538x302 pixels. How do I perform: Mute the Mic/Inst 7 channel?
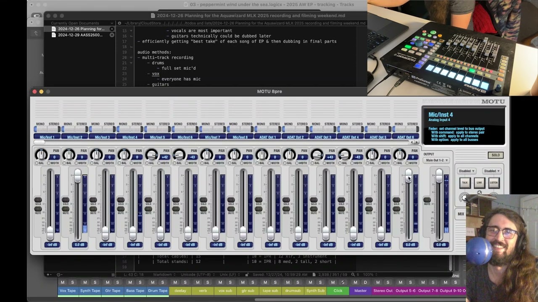203,209
